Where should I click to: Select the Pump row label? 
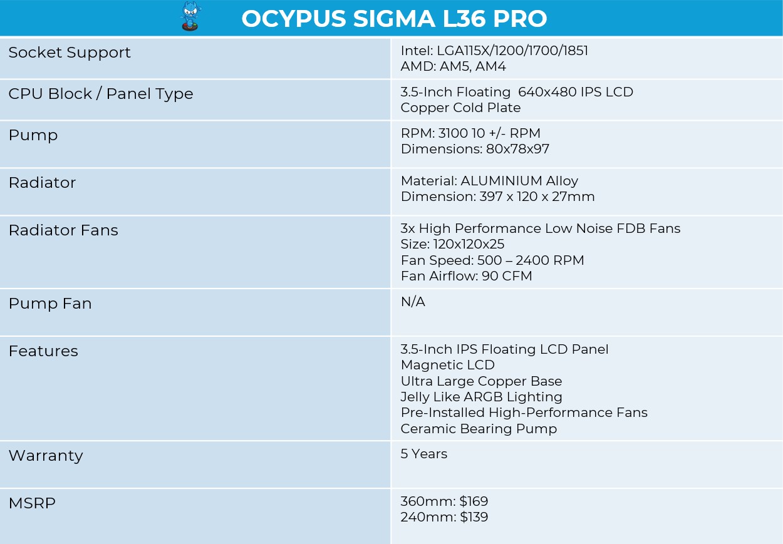[x=33, y=136]
